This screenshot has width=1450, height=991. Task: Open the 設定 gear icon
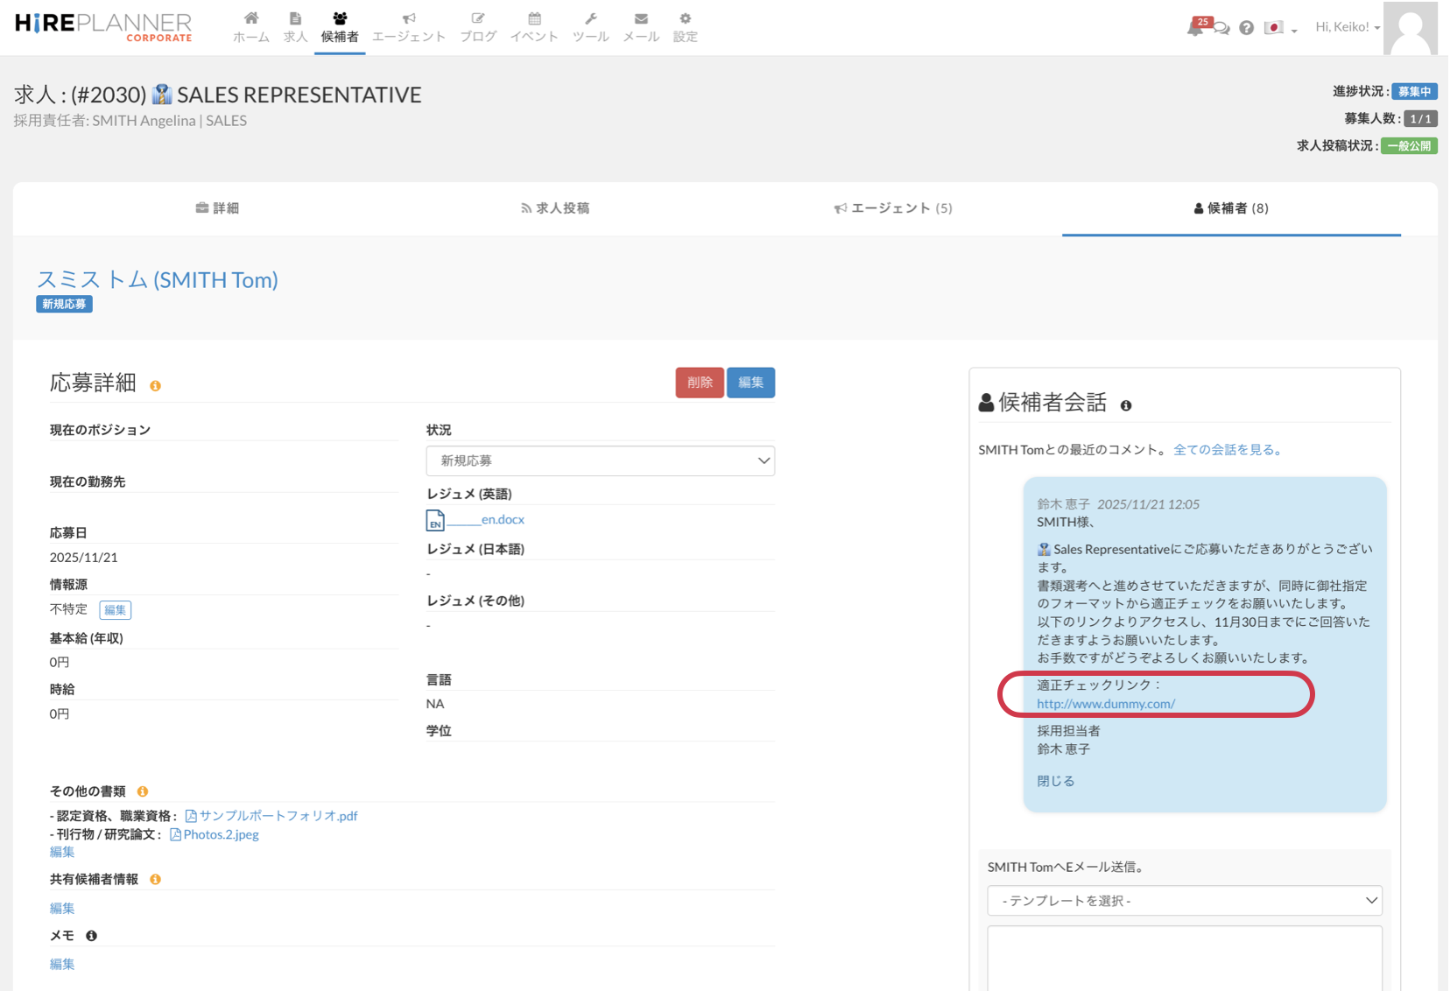[x=685, y=18]
